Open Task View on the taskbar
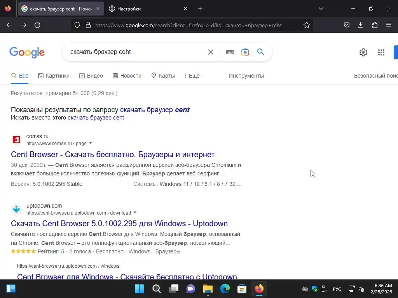The height and width of the screenshot is (298, 398). tap(174, 289)
